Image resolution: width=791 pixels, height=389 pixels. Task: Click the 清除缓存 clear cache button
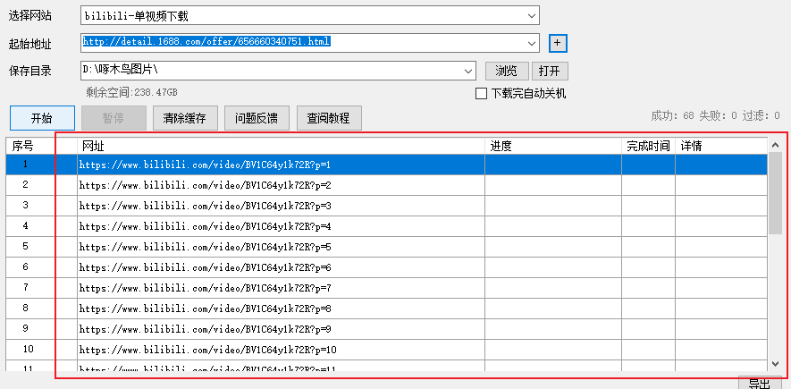[186, 118]
